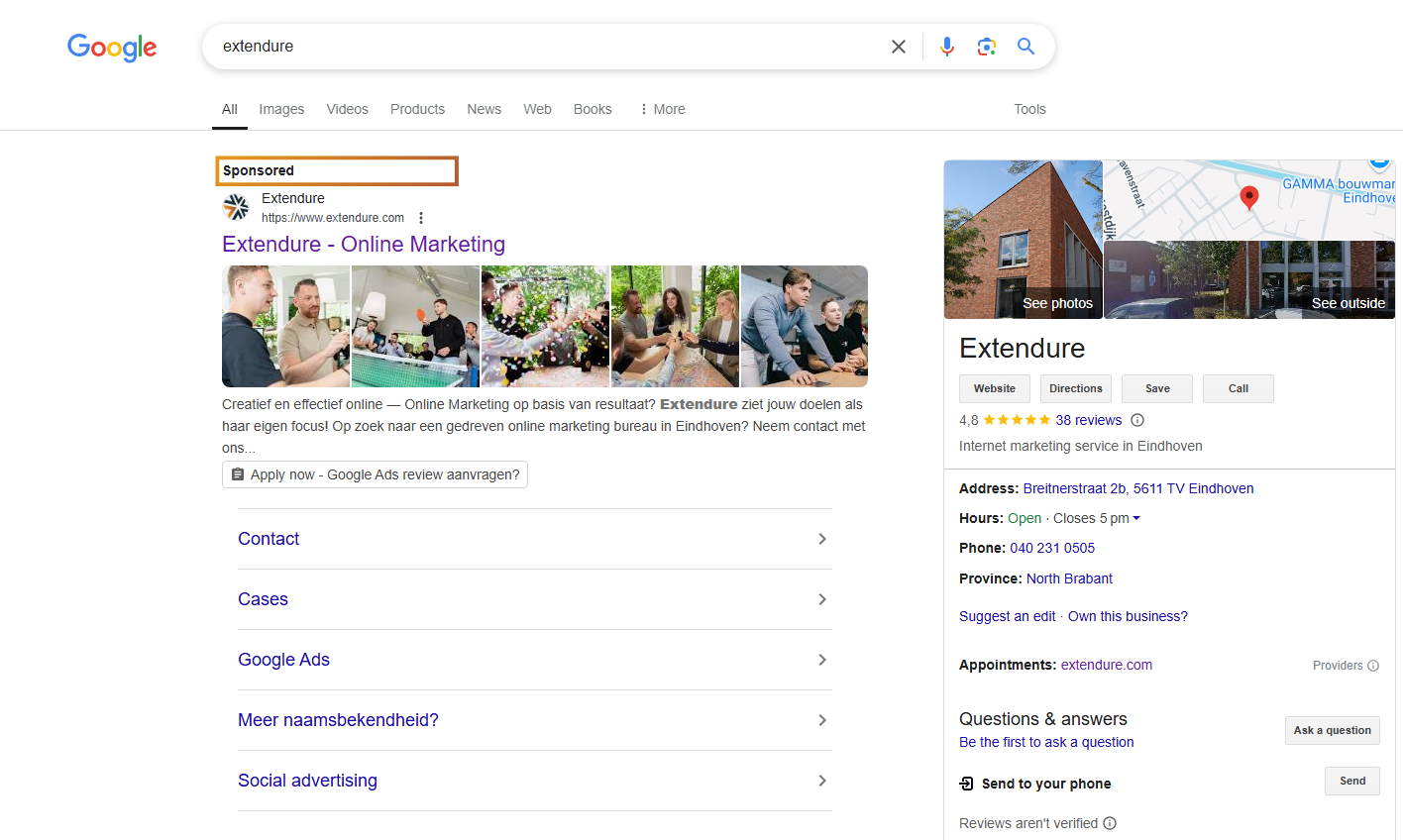Open the ad photo of men at a laptop
This screenshot has height=840, width=1403.
coord(805,326)
